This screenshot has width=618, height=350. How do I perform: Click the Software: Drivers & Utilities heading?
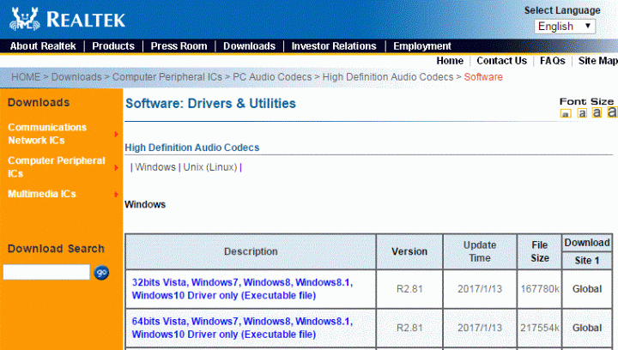click(210, 104)
